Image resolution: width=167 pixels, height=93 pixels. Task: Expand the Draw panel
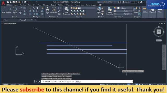[14, 17]
